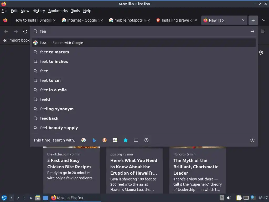
Task: Choose 'feet in a mile' suggestion
Action: [x=144, y=90]
